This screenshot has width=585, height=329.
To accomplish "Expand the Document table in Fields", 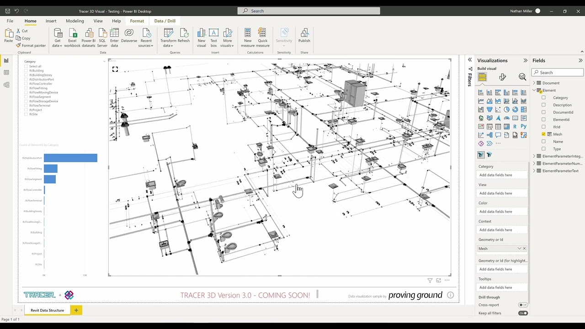I will [534, 83].
